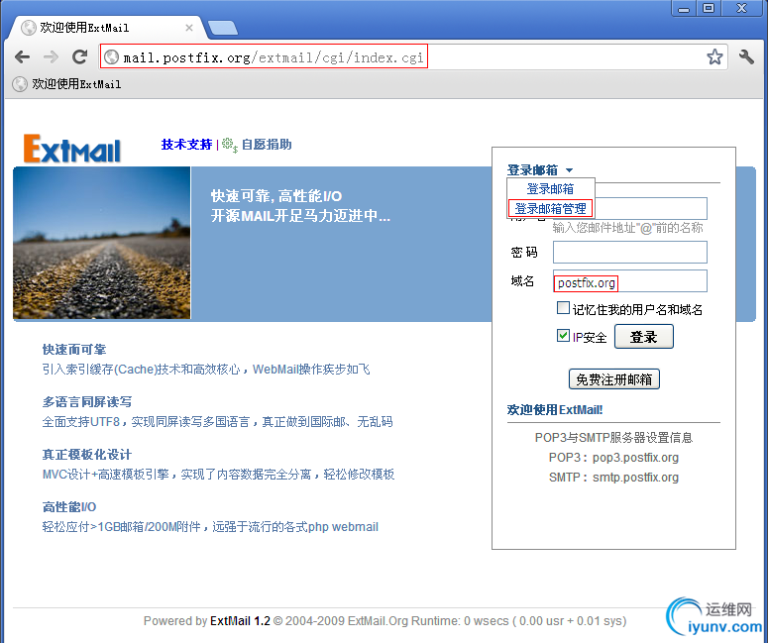
Task: Open the 技术支持 link
Action: pos(186,145)
